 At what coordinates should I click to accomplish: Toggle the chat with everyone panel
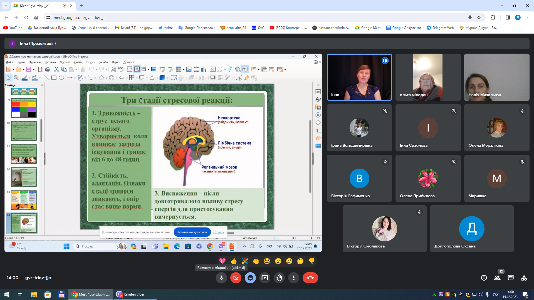pyautogui.click(x=511, y=278)
